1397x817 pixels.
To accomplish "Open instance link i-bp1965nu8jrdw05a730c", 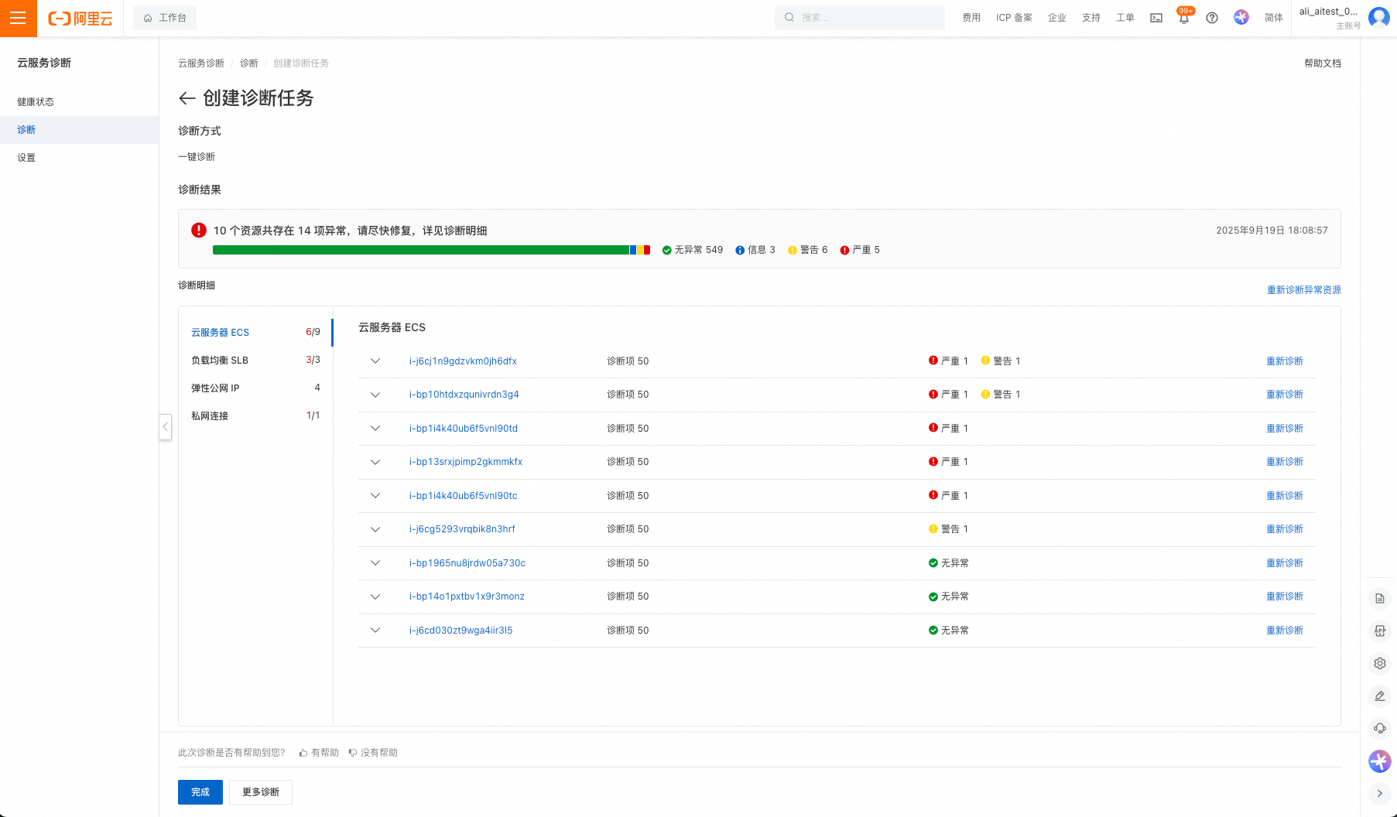I will (x=467, y=563).
